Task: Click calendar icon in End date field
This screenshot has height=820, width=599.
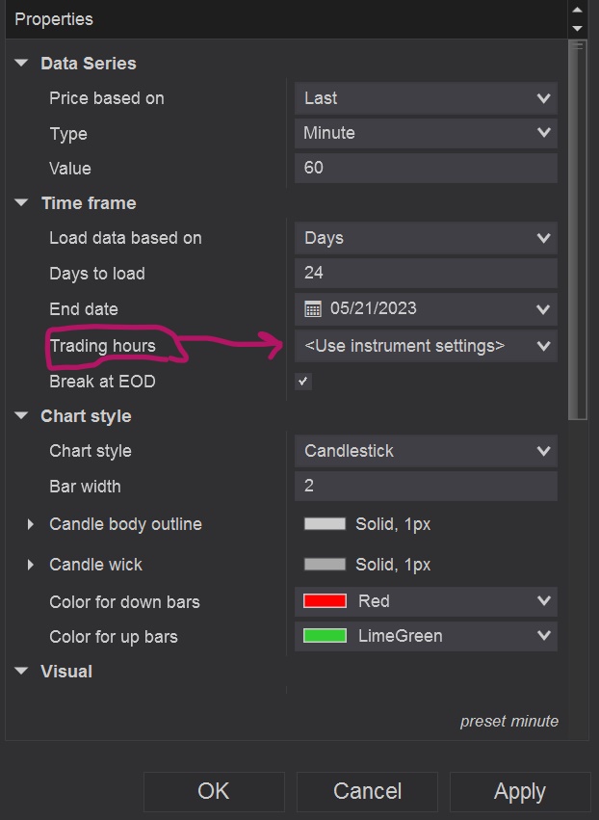Action: (313, 309)
